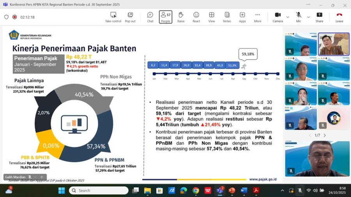Viewport: 351px width, 197px height.
Task: Open the More actions menu
Action: (x=258, y=17)
